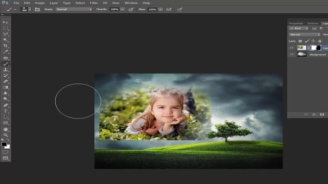Enable airbrush-style build-up
328x184 pixels.
[x=169, y=9]
